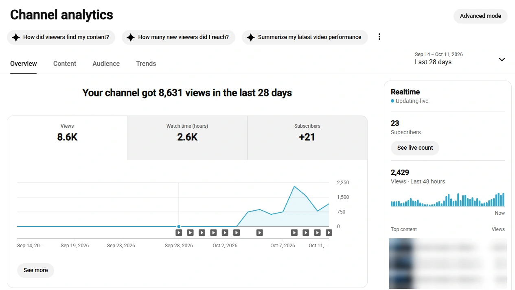This screenshot has width=515, height=290.
Task: Click the first video marker under Sep 28
Action: [x=179, y=233]
